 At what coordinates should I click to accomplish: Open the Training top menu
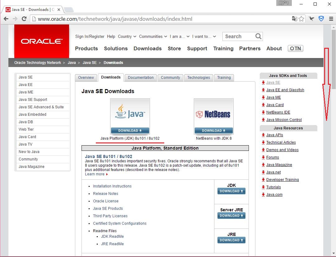coord(223,48)
